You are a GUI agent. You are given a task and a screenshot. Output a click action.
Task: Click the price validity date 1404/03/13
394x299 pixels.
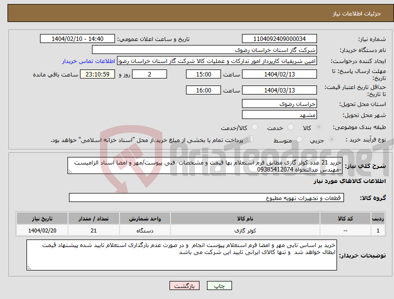279,90
